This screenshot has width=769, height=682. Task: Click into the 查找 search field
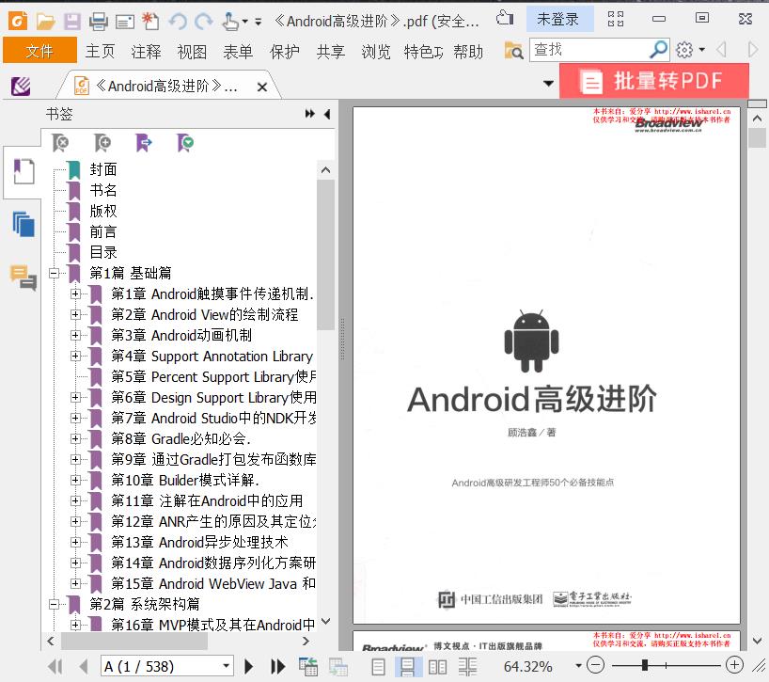(x=590, y=50)
